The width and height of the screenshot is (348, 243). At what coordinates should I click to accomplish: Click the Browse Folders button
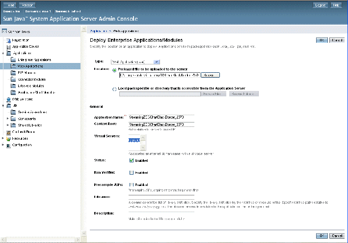[243, 94]
